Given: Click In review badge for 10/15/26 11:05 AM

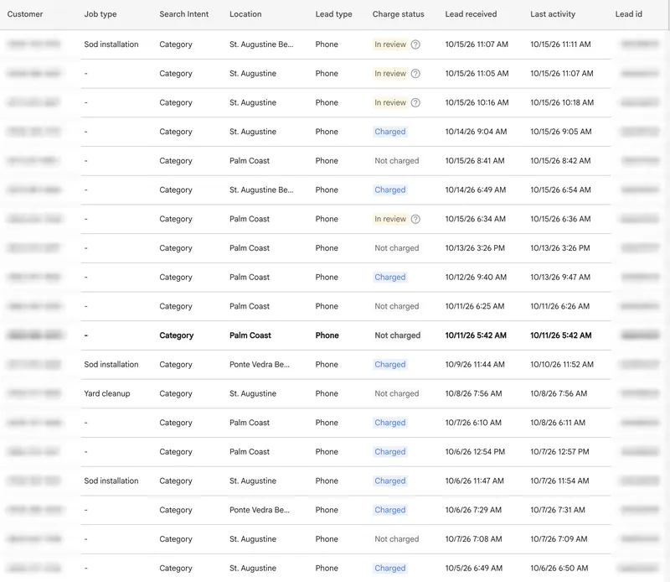Looking at the screenshot, I should [390, 74].
